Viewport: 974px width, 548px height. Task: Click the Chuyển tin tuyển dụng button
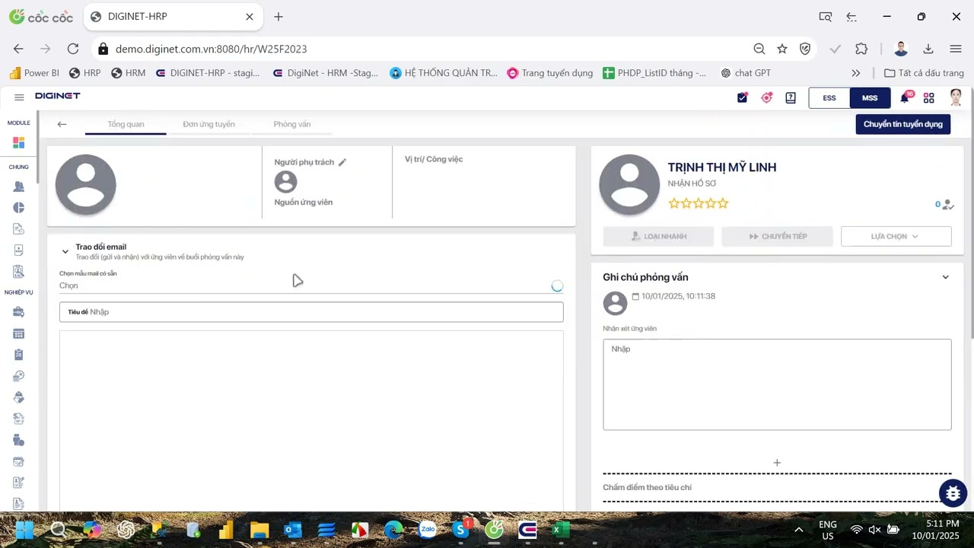[x=902, y=124]
